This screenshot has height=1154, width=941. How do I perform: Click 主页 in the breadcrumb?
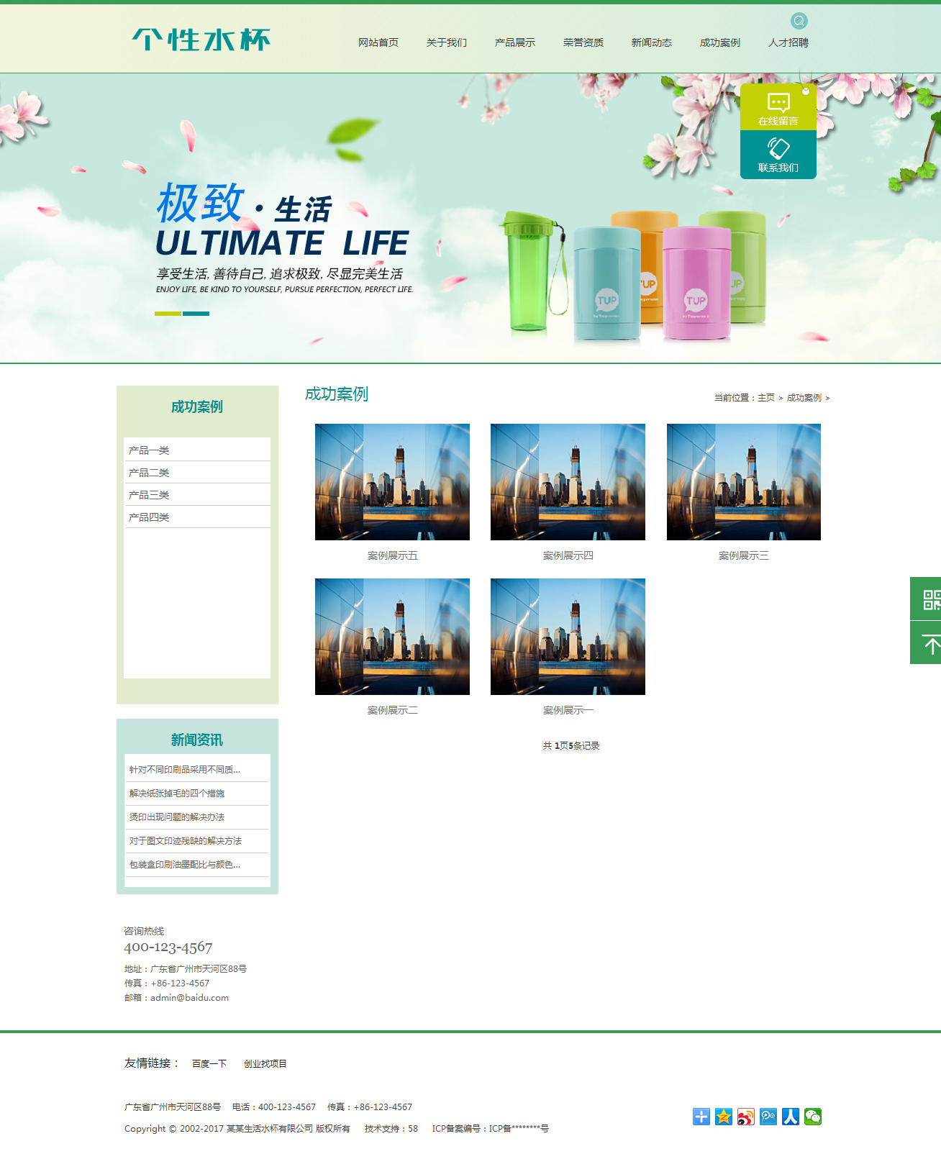[765, 398]
